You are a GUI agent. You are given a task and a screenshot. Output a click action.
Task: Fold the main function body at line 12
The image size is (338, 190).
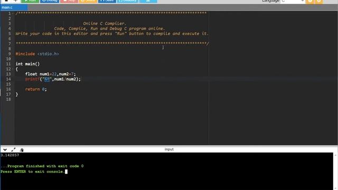(13, 69)
